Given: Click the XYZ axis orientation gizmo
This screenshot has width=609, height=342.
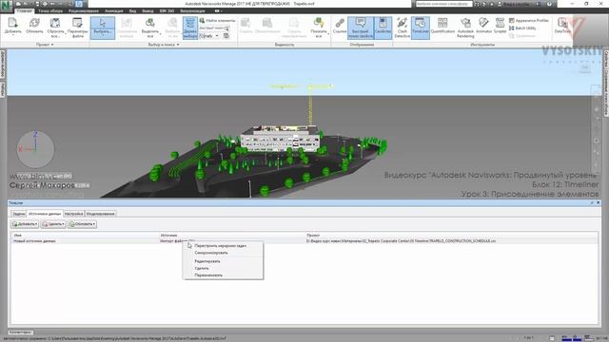Looking at the screenshot, I should pos(35,149).
